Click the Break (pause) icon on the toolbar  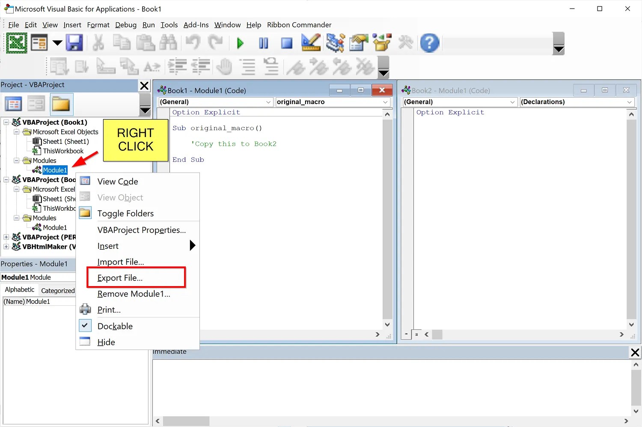pos(263,43)
